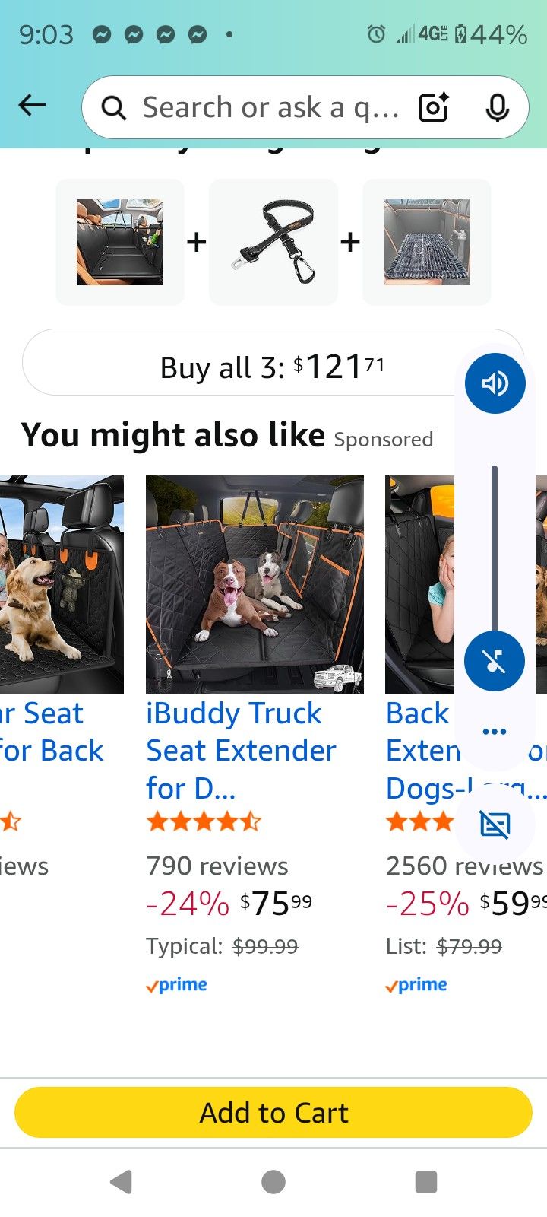Tap the volume speaker icon

(495, 383)
